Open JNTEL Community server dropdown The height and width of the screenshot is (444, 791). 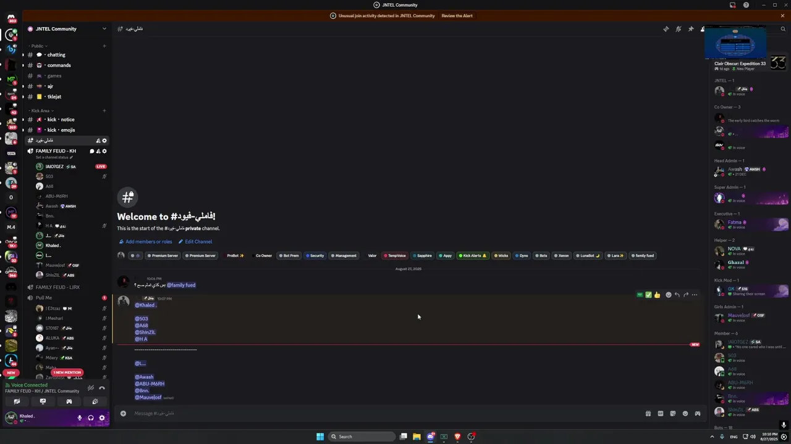(67, 29)
